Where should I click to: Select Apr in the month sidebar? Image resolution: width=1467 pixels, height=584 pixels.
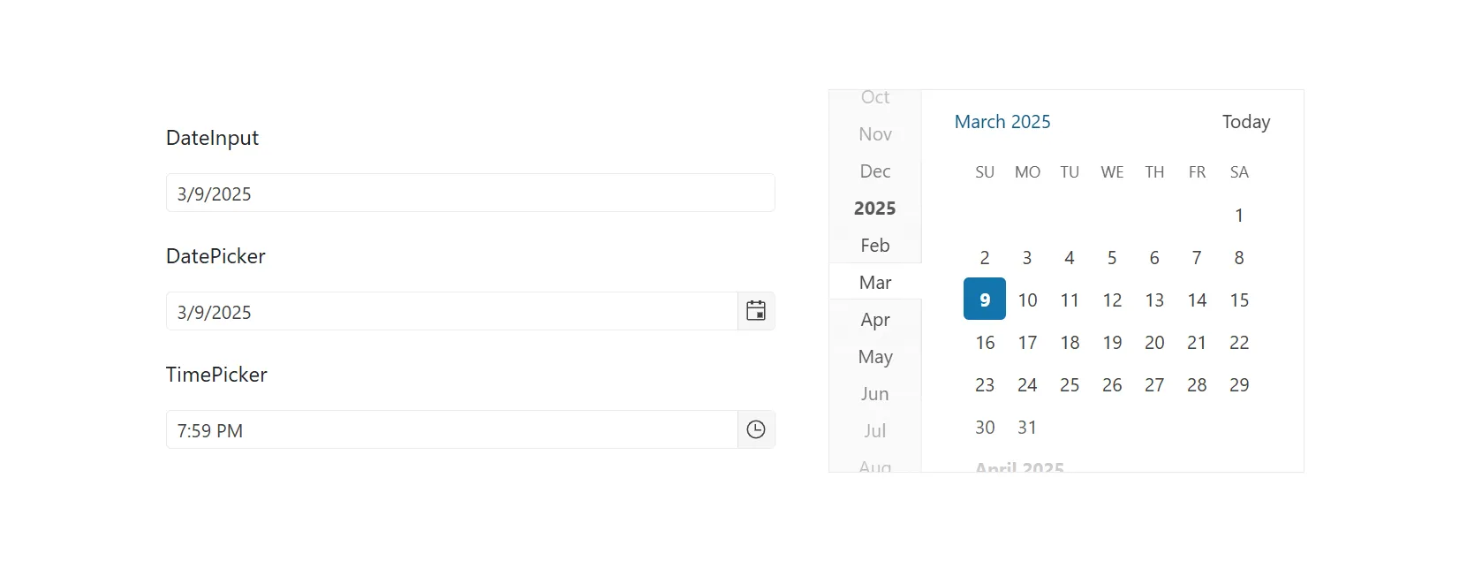[874, 319]
